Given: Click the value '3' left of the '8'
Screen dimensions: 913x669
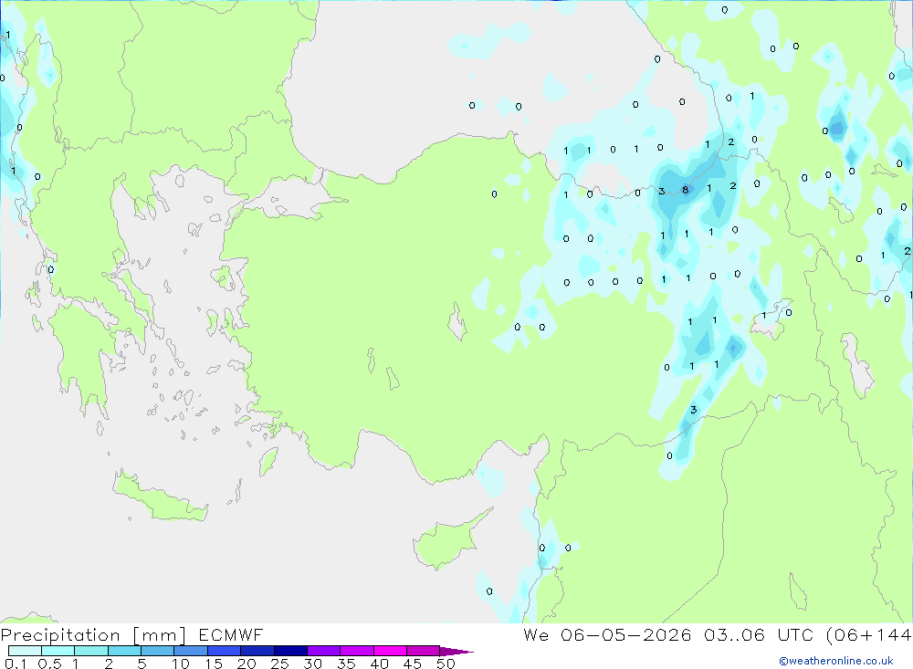Looking at the screenshot, I should pos(661,191).
